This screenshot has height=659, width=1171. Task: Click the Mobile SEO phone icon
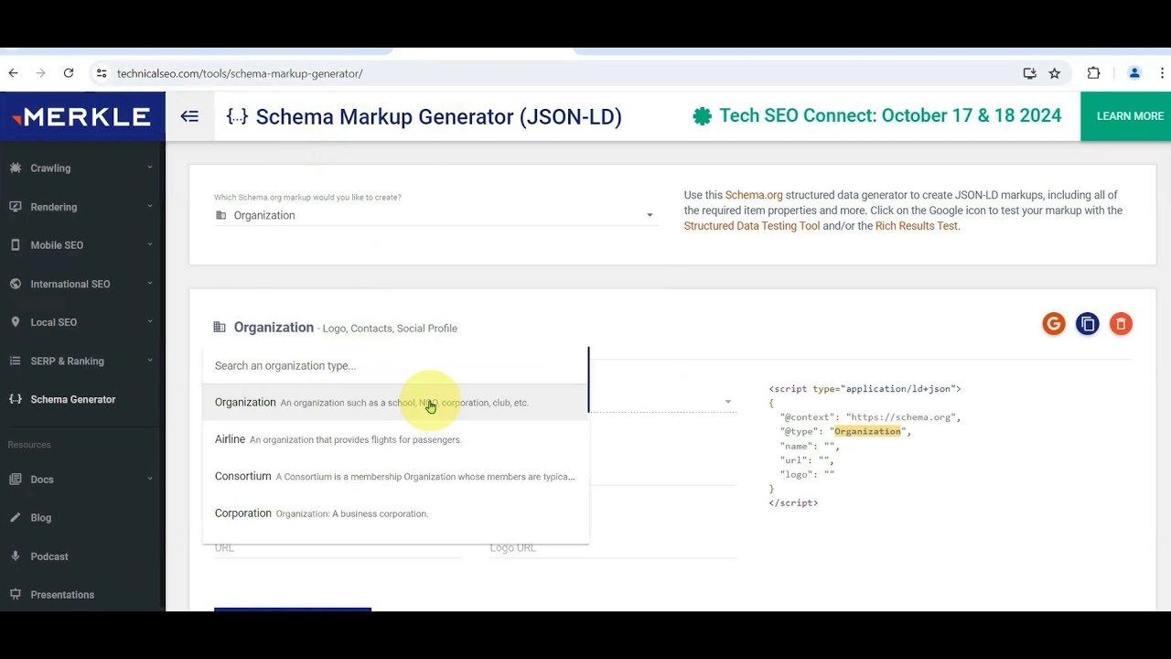tap(15, 245)
